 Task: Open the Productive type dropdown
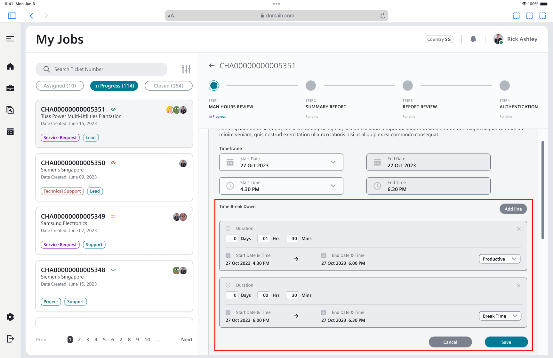coord(500,259)
